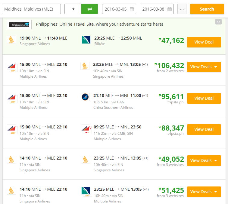Viewport: 228px width, 204px height.
Task: View Deal for the ₱47,162 flight
Action: coord(204,42)
